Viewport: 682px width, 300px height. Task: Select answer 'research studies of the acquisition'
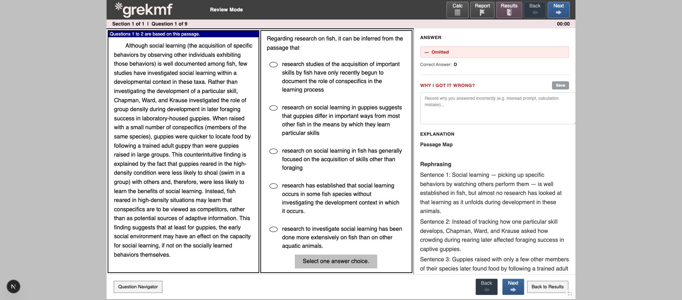[x=274, y=65]
